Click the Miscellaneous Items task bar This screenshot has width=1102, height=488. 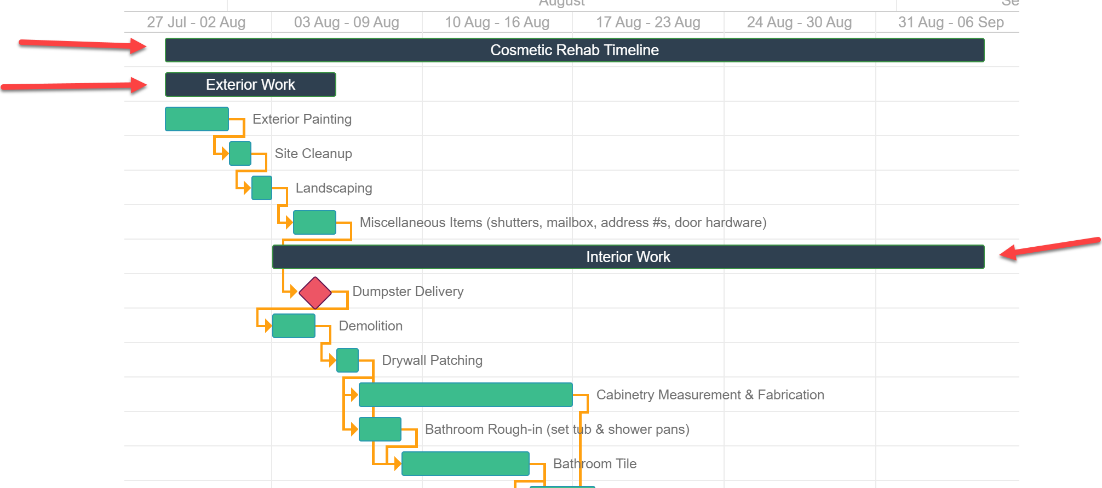(314, 223)
